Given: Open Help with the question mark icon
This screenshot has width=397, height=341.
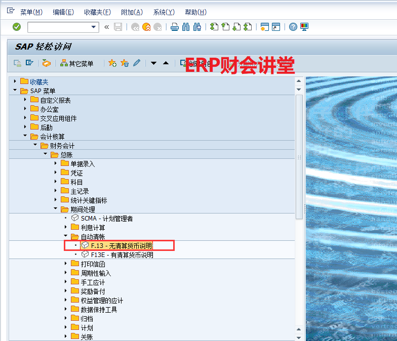Looking at the screenshot, I should tap(293, 27).
